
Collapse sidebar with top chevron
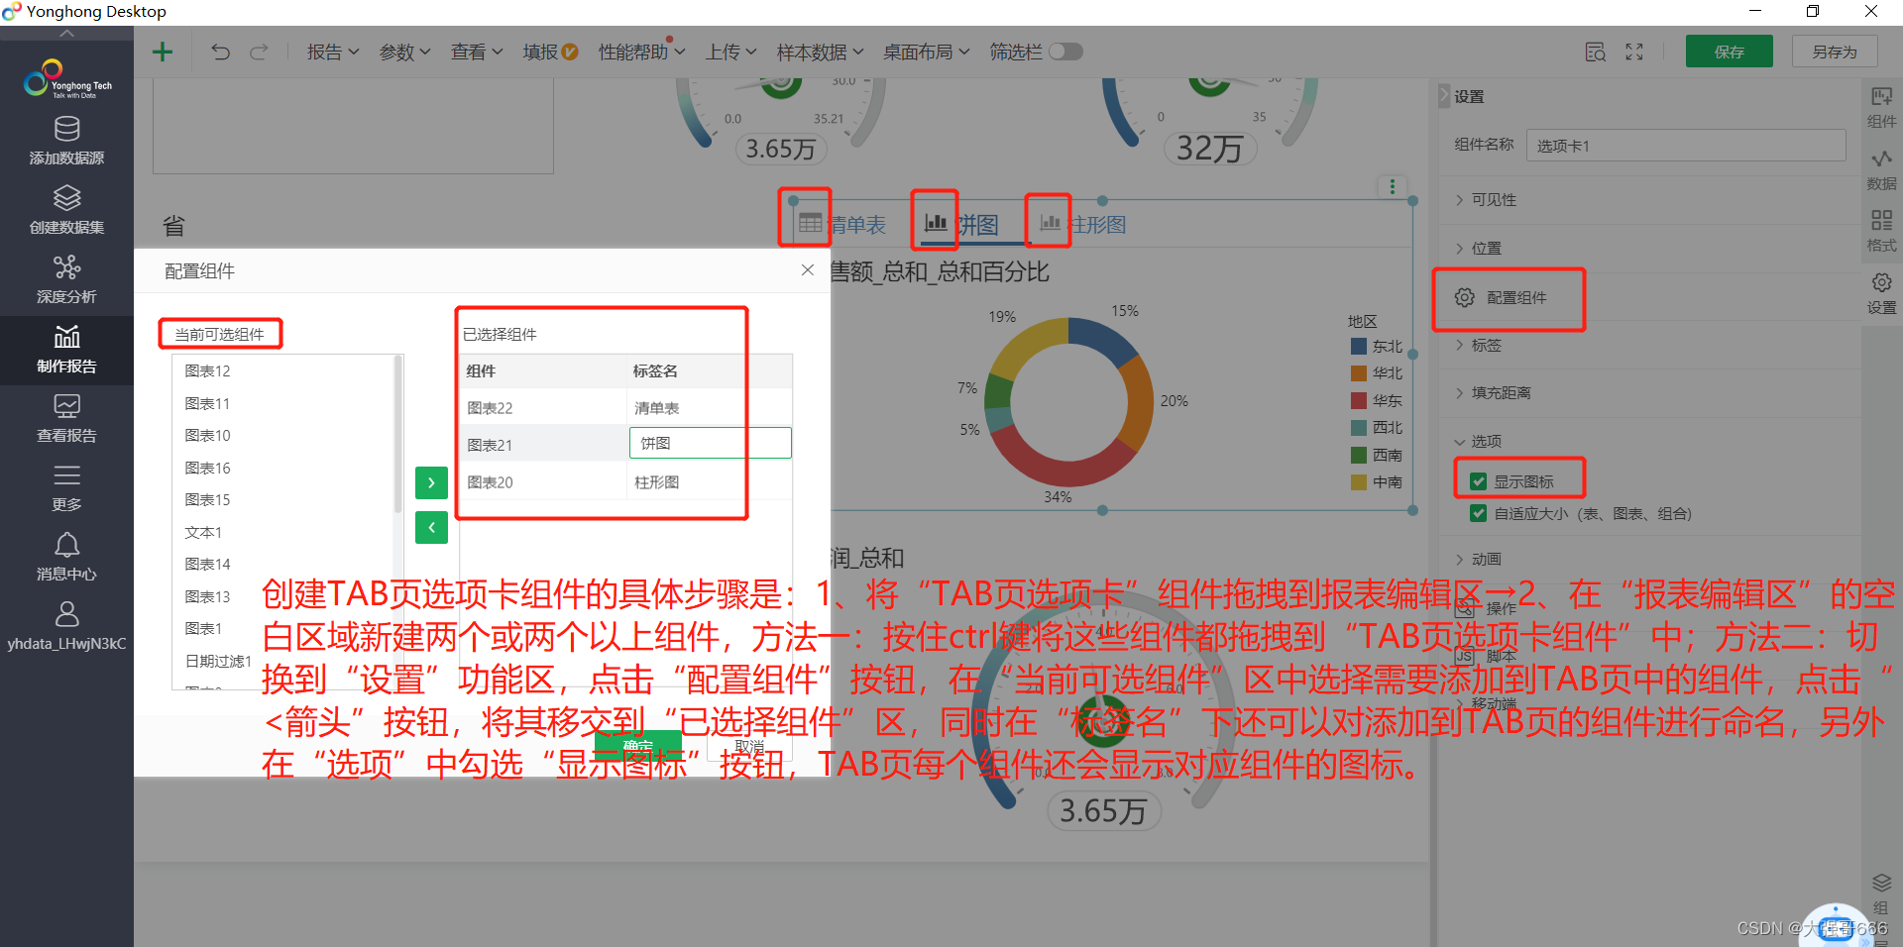point(66,34)
